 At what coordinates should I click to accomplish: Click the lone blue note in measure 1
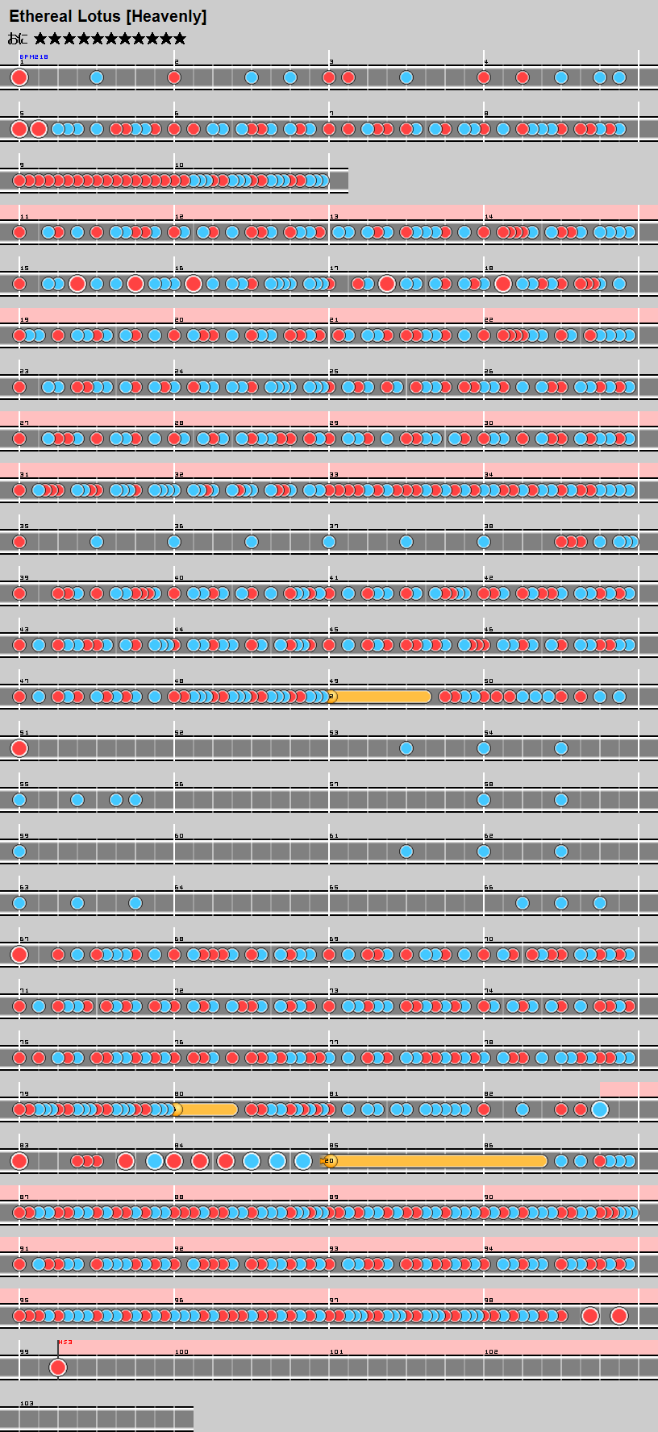(97, 77)
